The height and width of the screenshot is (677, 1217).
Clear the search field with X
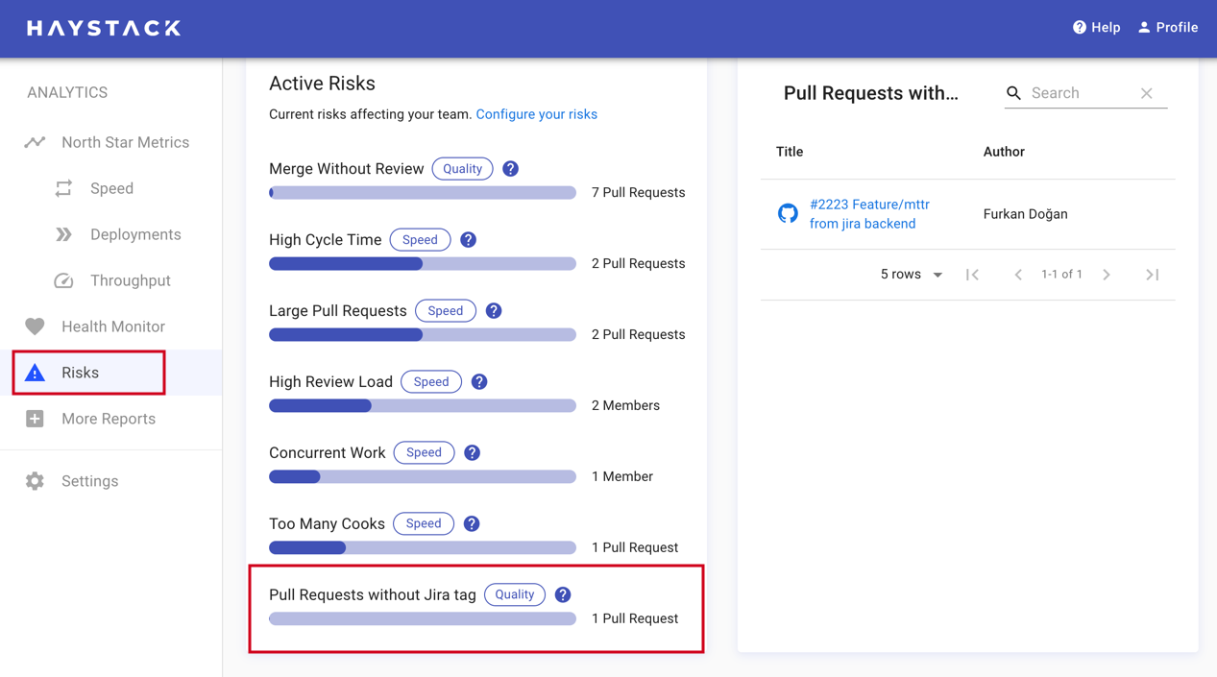[1147, 93]
